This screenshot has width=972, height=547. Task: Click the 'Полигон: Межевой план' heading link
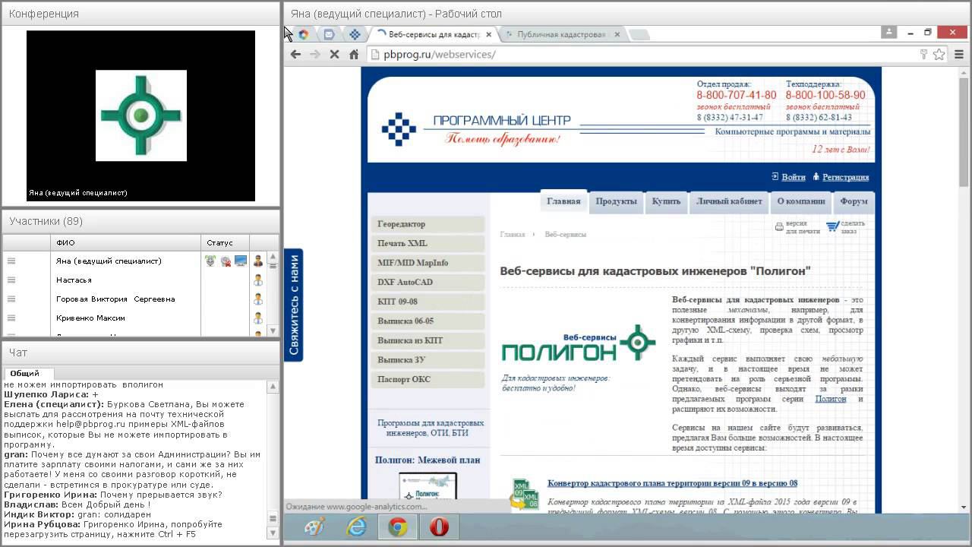(428, 460)
